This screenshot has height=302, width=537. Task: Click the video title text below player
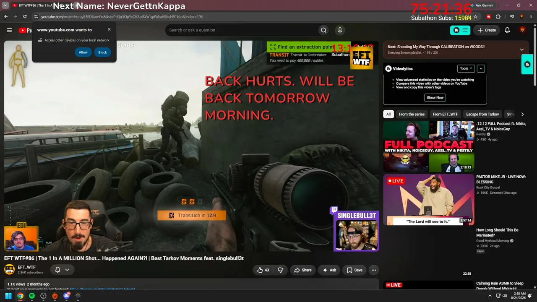[x=124, y=258]
